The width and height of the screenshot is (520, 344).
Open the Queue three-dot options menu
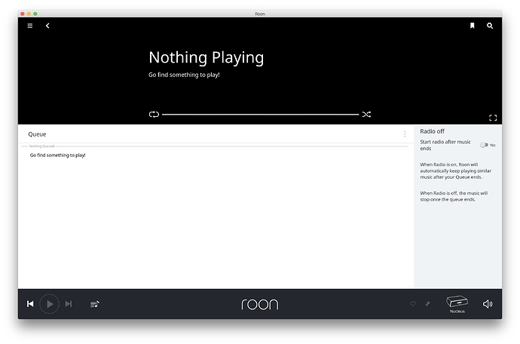[405, 134]
